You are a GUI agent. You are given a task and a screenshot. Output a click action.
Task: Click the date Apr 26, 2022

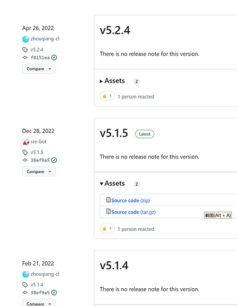[x=38, y=28]
